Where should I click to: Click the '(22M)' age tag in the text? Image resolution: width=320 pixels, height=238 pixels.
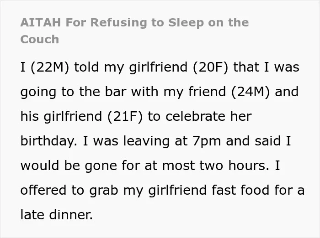[50, 67]
